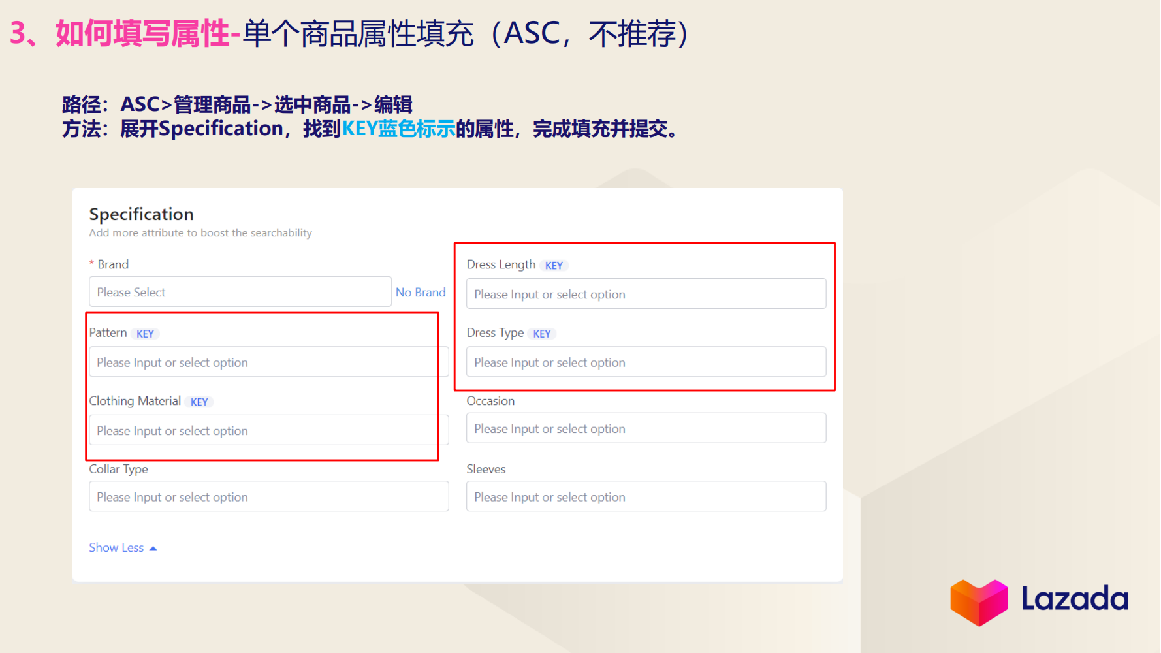Click the Occasion input field
This screenshot has width=1161, height=653.
pyautogui.click(x=645, y=428)
